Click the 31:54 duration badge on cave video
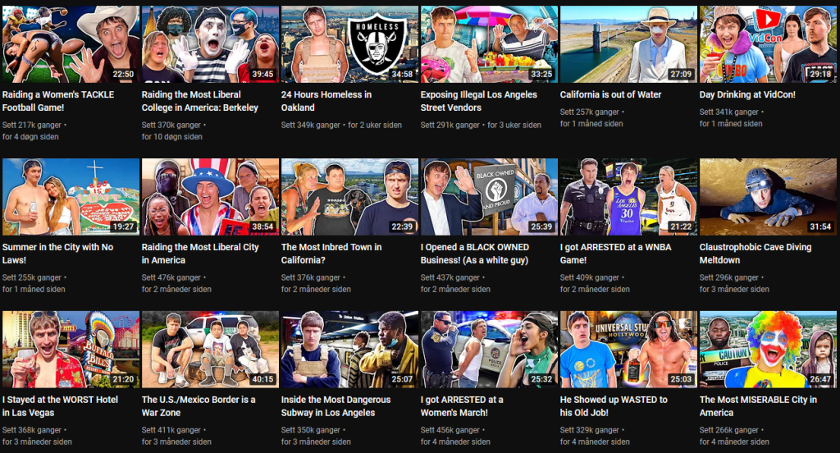Viewport: 840px width, 453px height. [x=820, y=227]
